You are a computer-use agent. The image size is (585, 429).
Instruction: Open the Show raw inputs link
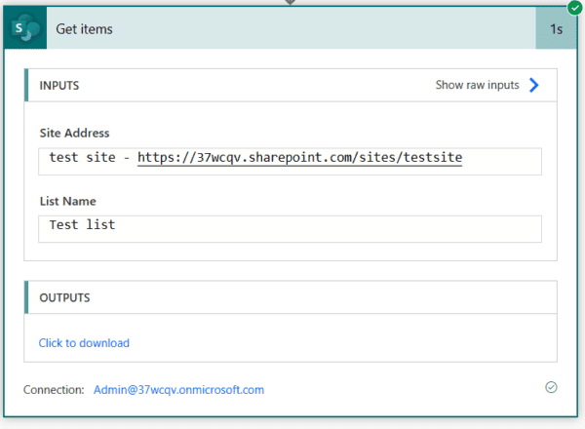(477, 85)
